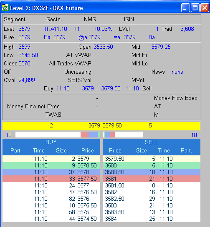This screenshot has height=227, width=210.
Task: Select sell order at price 3583.50
Action: (x=152, y=212)
